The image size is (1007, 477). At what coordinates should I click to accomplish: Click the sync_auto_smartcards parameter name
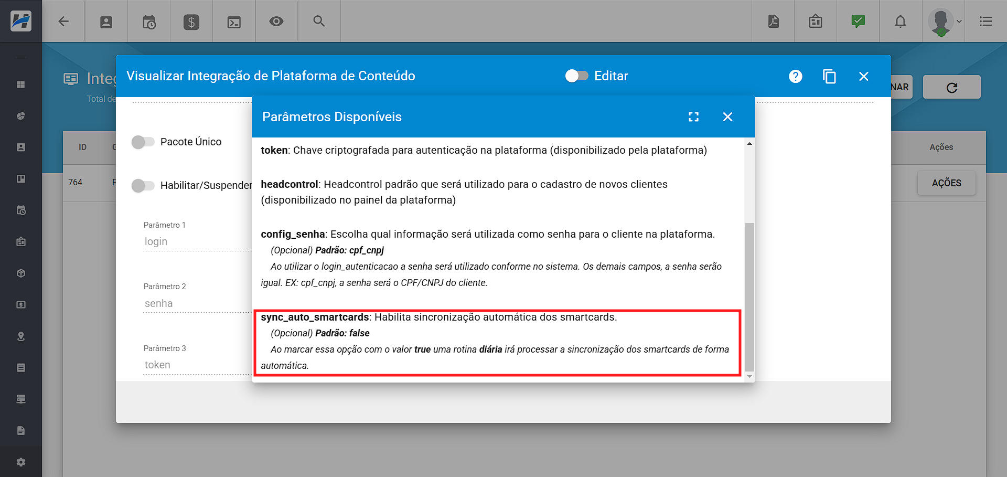(x=315, y=317)
